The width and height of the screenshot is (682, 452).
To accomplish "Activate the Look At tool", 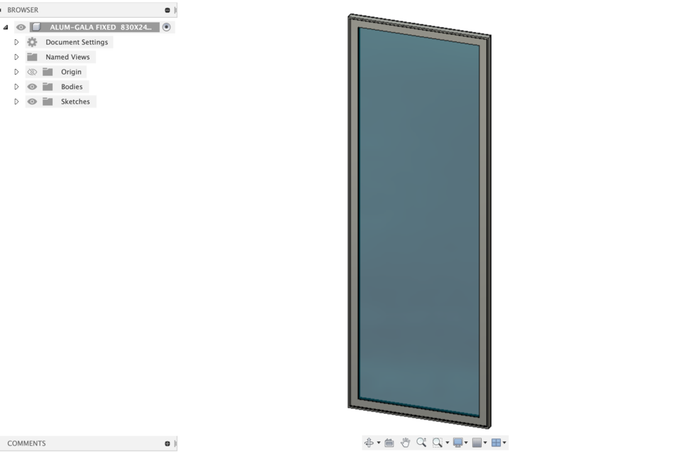I will [x=389, y=442].
